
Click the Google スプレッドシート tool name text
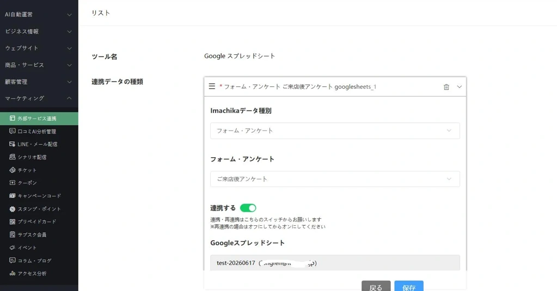click(x=240, y=56)
